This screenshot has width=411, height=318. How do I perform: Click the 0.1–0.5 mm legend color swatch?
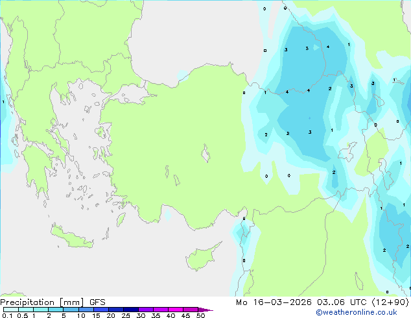point(11,310)
